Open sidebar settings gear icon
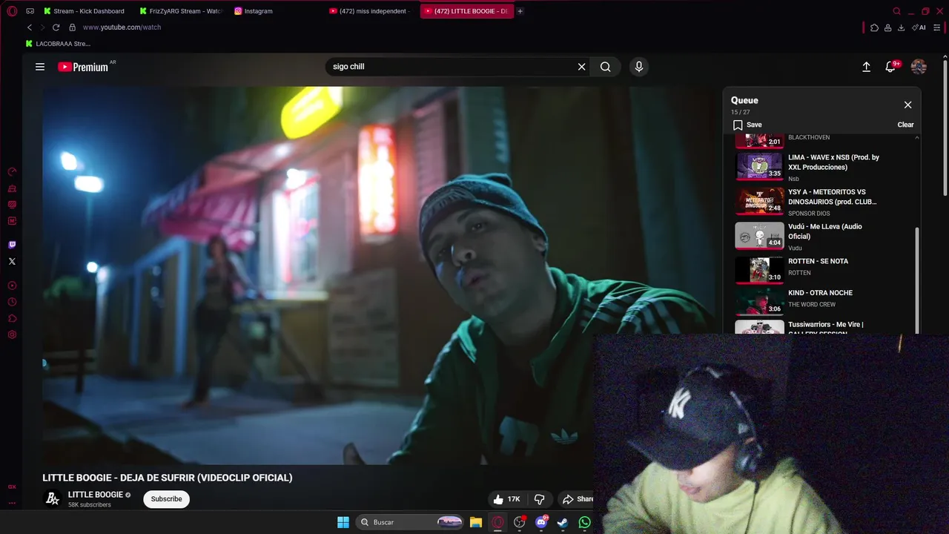Image resolution: width=949 pixels, height=534 pixels. [x=12, y=334]
